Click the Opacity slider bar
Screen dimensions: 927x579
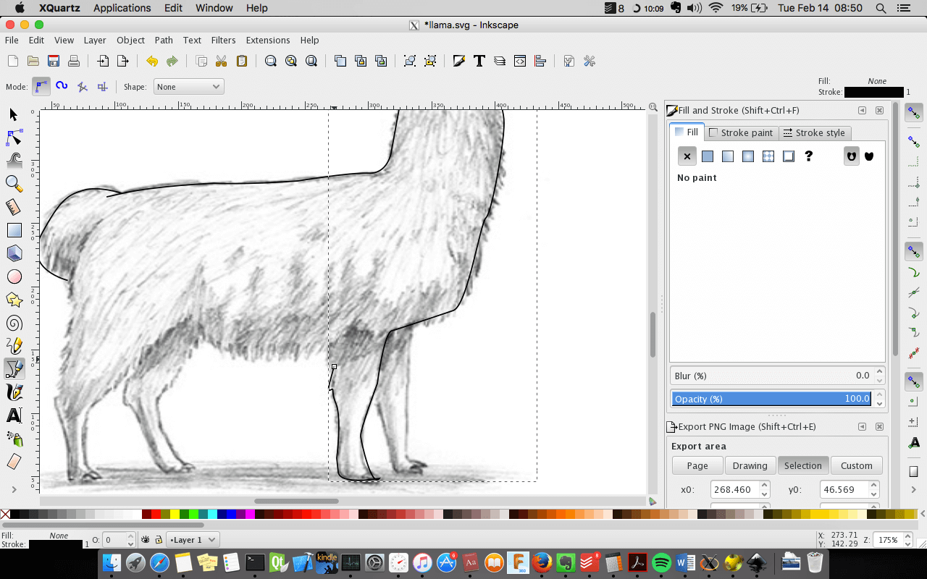pyautogui.click(x=771, y=399)
